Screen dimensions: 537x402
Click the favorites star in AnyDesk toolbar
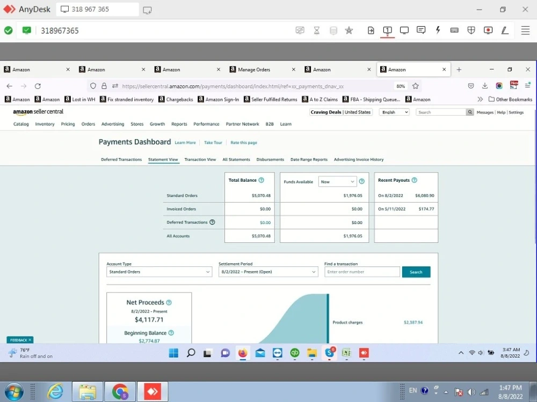pyautogui.click(x=349, y=30)
